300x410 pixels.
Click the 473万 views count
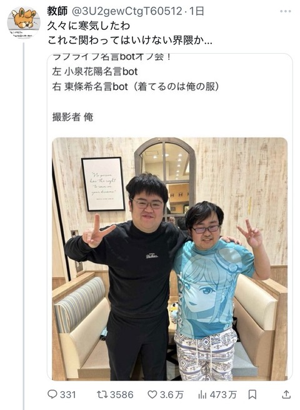click(222, 394)
